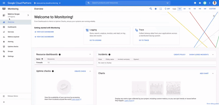
Task: Select the 1W time range
Action: coord(195,9)
